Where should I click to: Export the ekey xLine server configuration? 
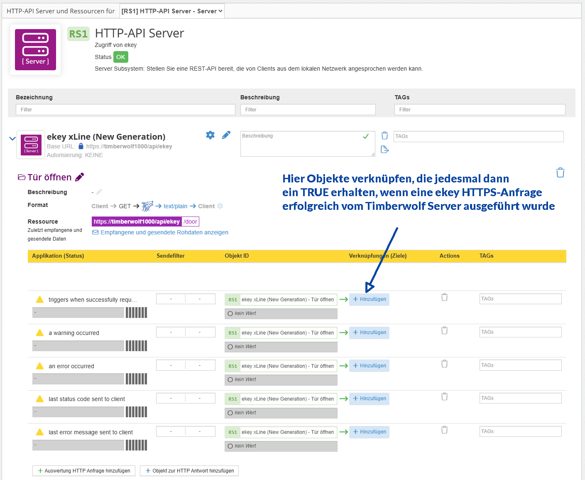click(x=384, y=149)
